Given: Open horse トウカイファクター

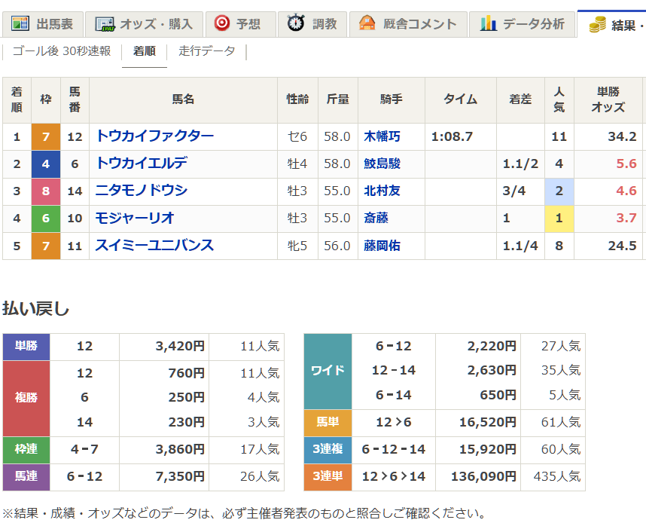Looking at the screenshot, I should tap(154, 136).
